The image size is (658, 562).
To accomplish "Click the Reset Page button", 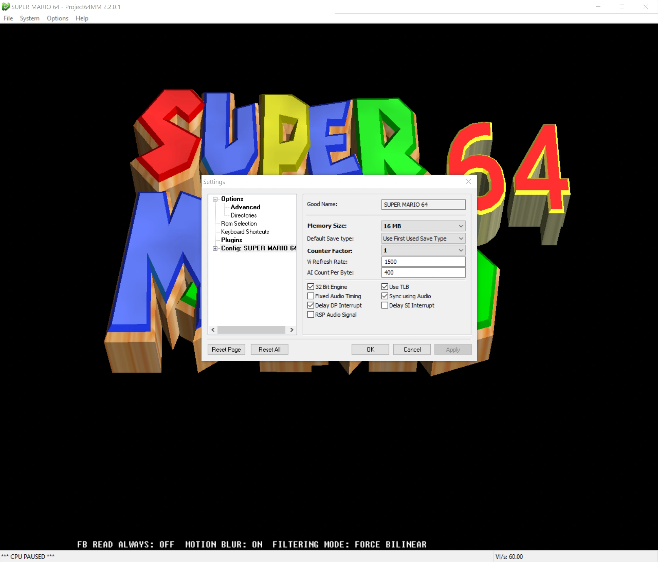I will point(226,349).
